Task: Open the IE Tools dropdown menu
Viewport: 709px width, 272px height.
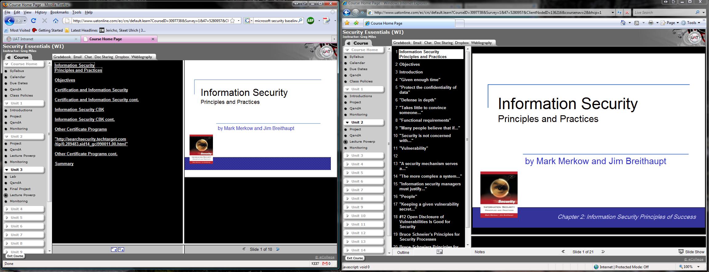Action: pyautogui.click(x=691, y=23)
